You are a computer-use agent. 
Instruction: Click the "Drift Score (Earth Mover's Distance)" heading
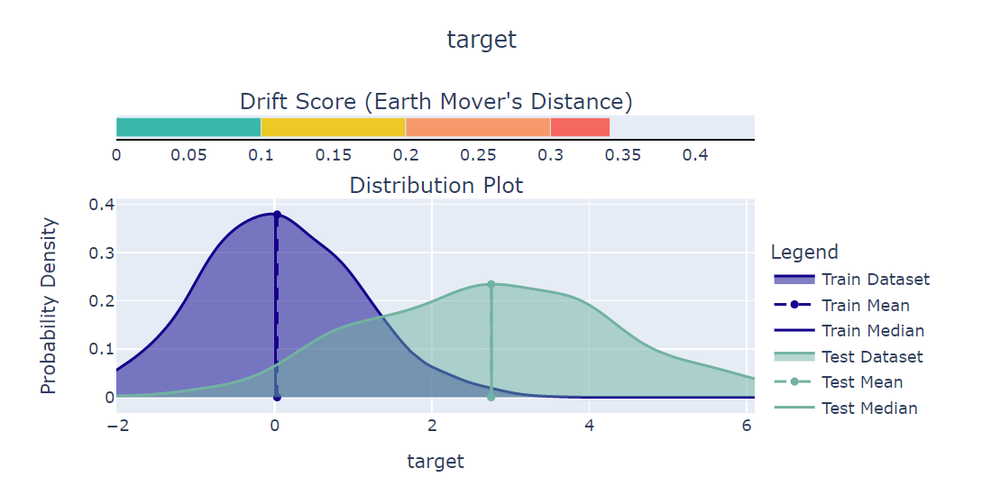point(436,102)
